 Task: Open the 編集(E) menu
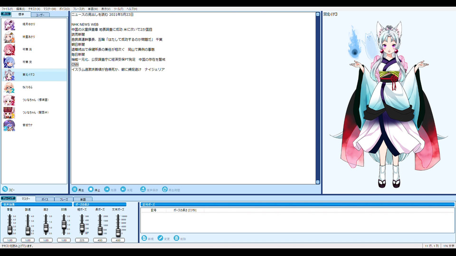tap(20, 9)
